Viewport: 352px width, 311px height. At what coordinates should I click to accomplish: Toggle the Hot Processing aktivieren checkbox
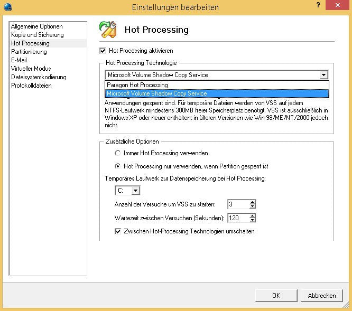point(103,51)
